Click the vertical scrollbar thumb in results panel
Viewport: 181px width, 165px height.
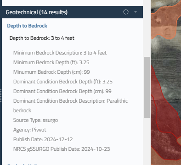[x=147, y=87]
